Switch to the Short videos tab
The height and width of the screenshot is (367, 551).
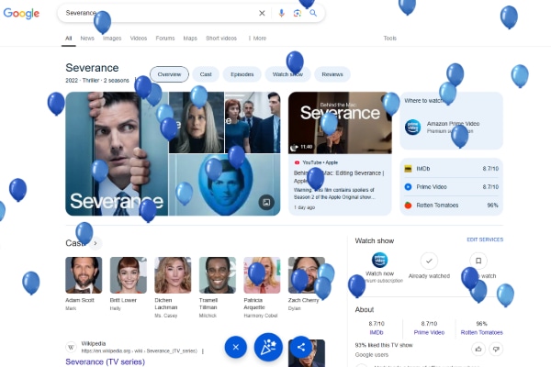(x=221, y=39)
